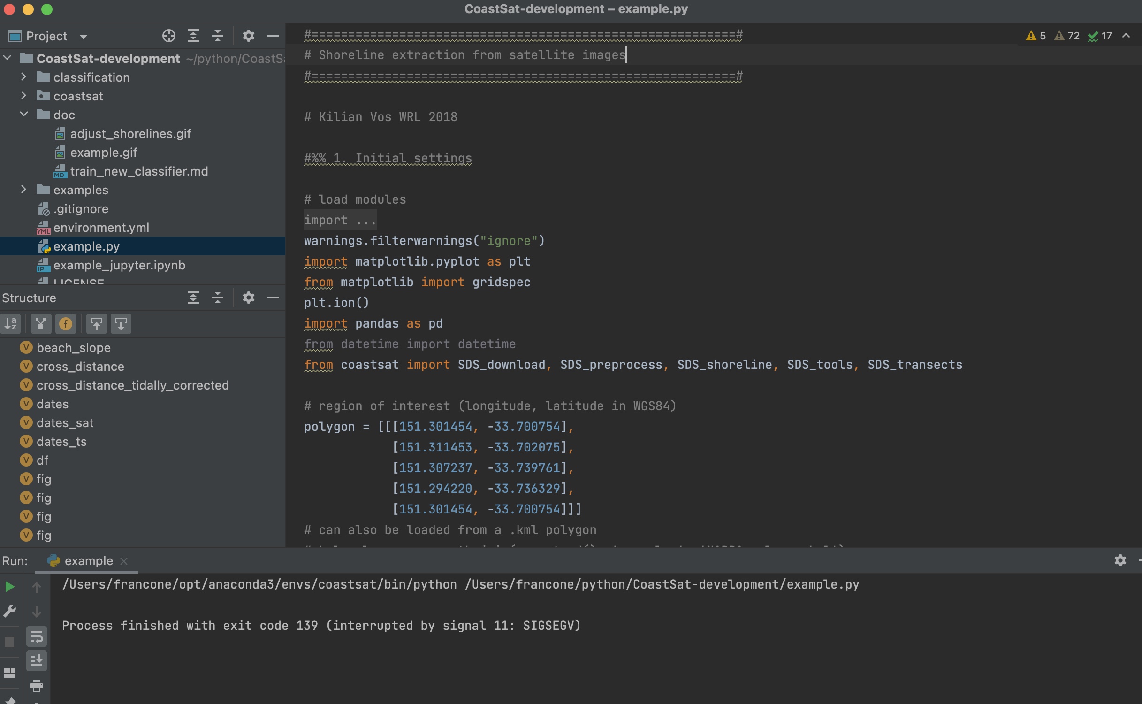
Task: Expand the classification folder
Action: point(23,77)
